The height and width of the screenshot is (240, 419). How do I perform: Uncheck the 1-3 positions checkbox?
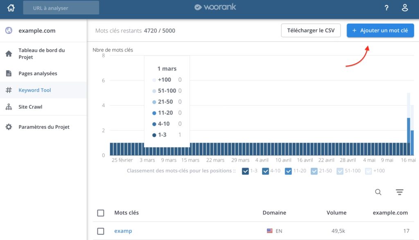pyautogui.click(x=246, y=171)
